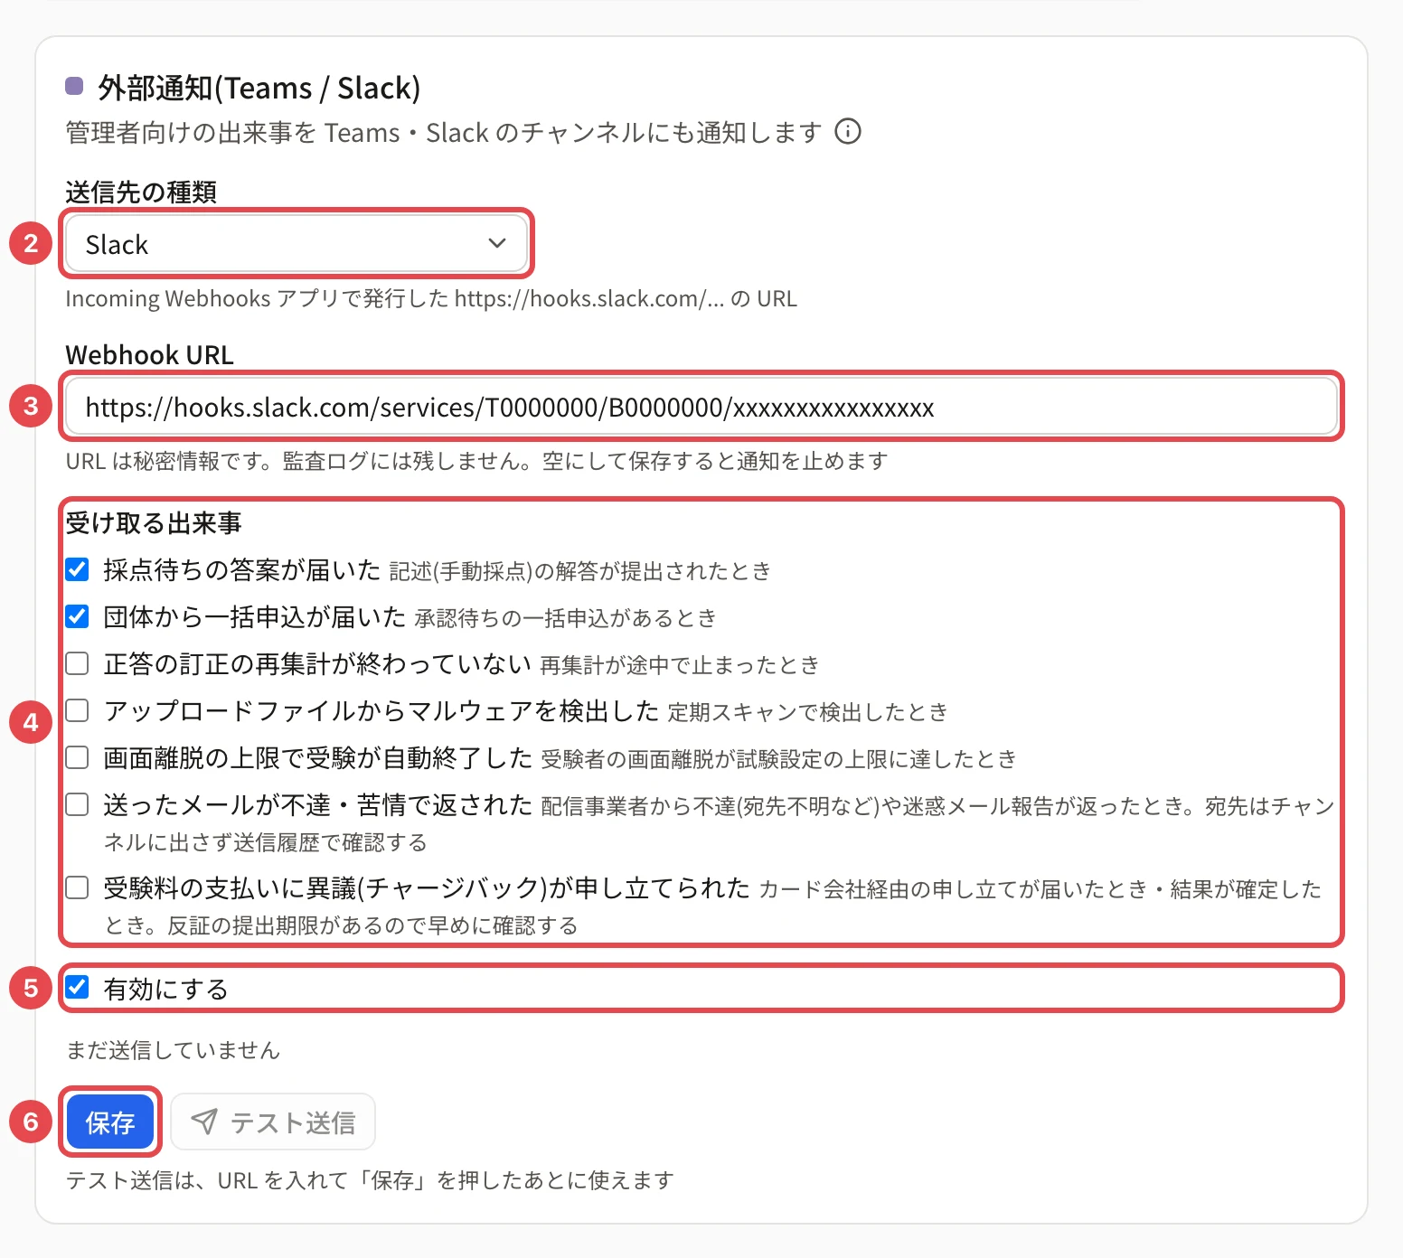Toggle the 有効にする checkbox
This screenshot has width=1403, height=1258.
[x=78, y=988]
